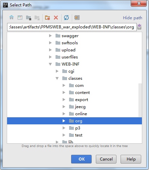Image resolution: width=149 pixels, height=170 pixels.
Task: Select the online folder icon
Action: coord(71,114)
